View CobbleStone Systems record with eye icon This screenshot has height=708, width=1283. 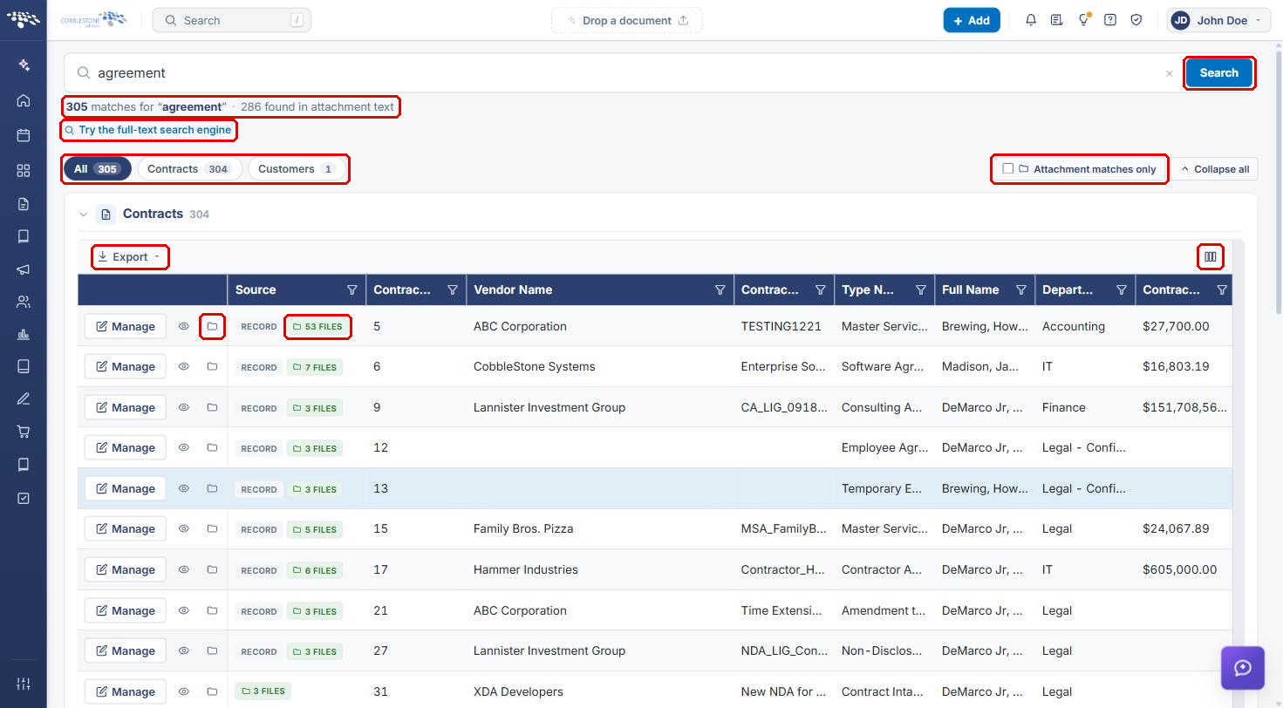184,367
